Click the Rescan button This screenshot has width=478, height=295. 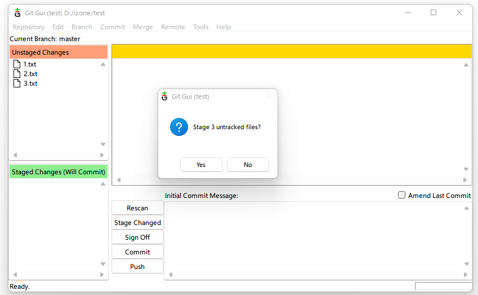point(137,208)
